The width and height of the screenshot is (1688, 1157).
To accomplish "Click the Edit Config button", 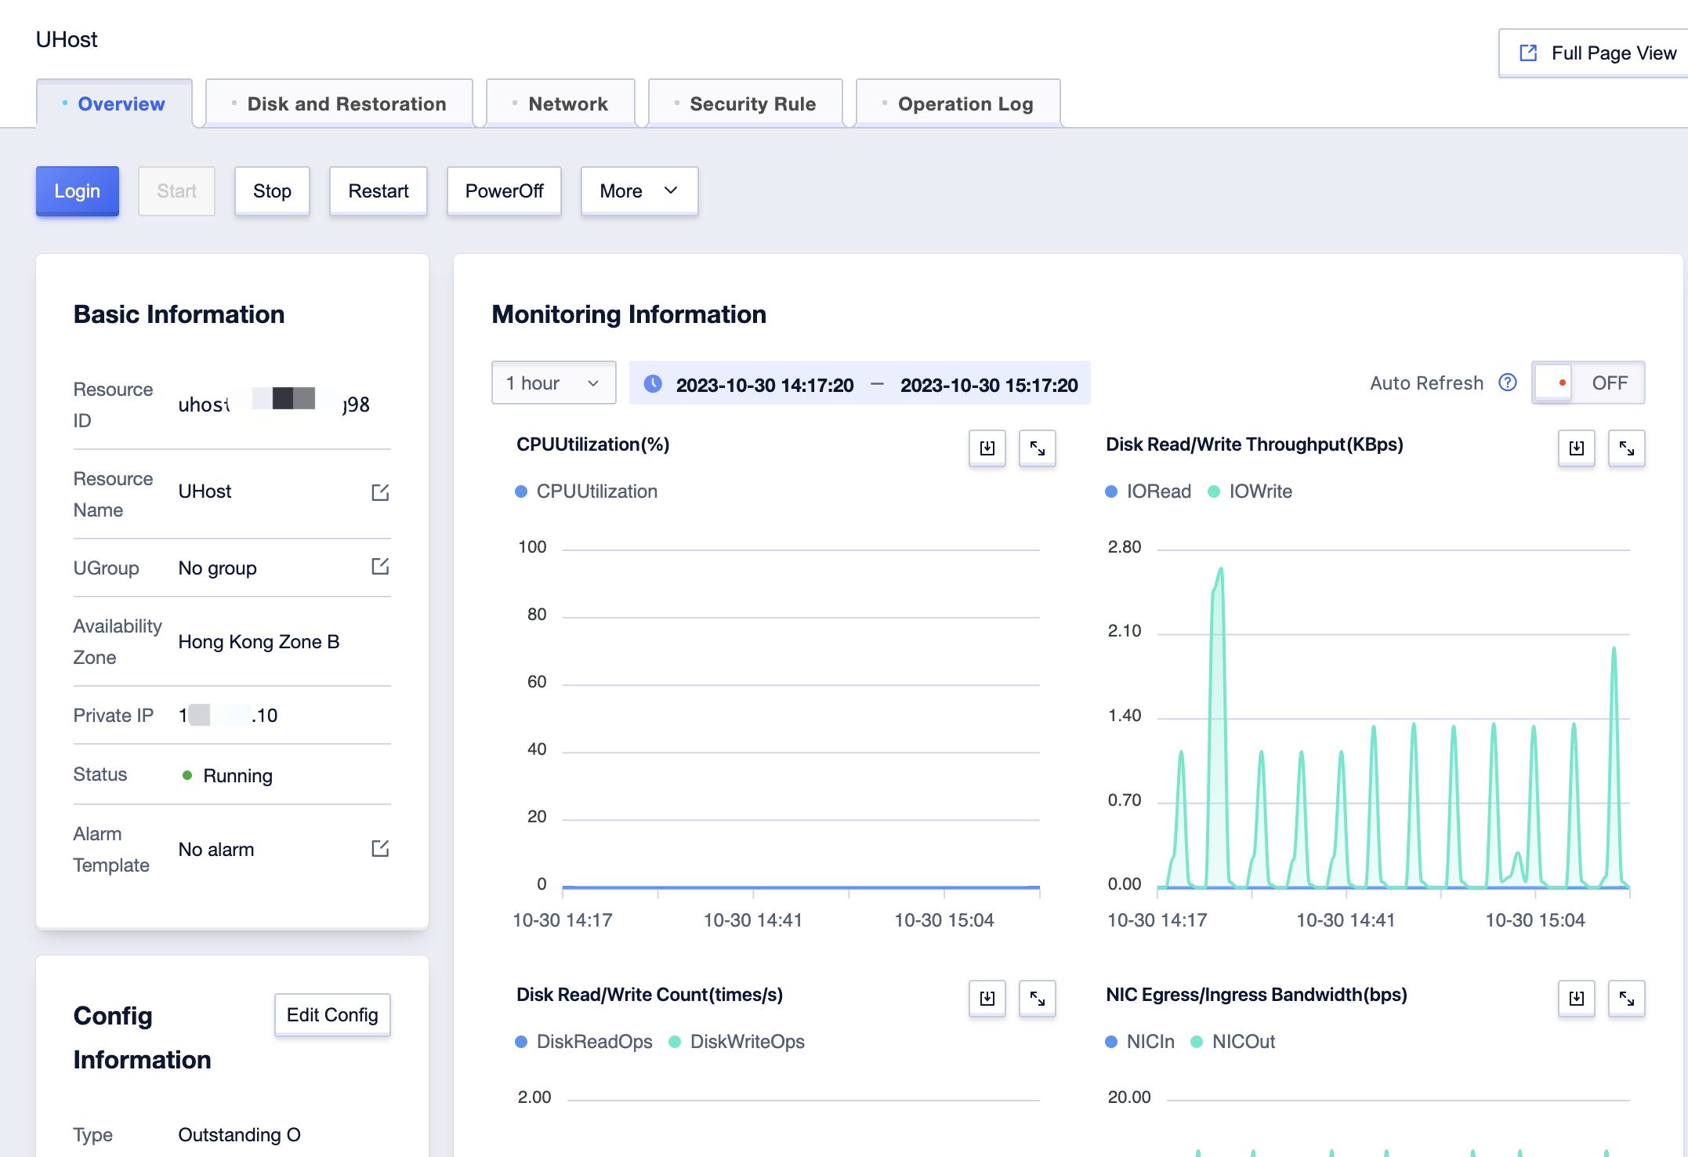I will pos(332,1015).
